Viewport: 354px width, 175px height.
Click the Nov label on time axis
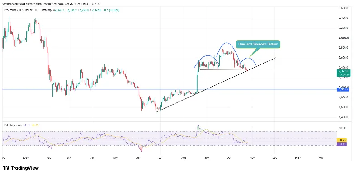click(252, 158)
